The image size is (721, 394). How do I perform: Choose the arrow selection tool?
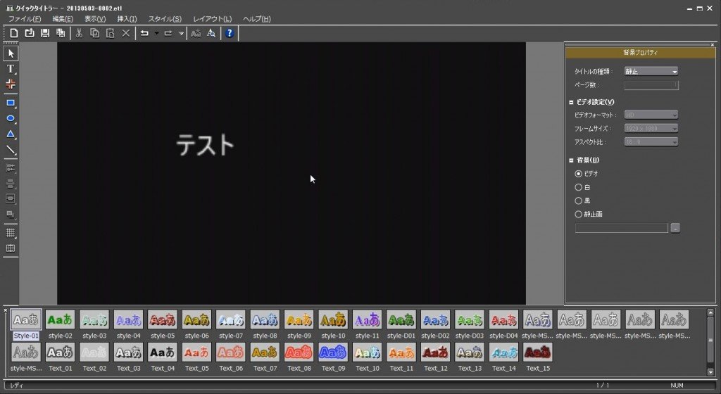click(x=11, y=53)
